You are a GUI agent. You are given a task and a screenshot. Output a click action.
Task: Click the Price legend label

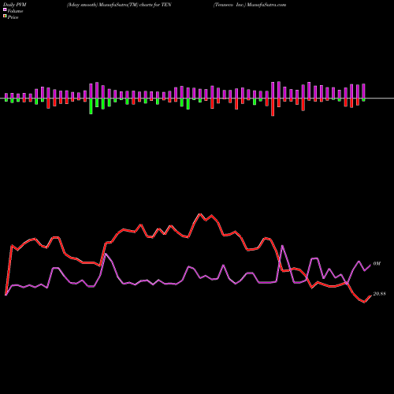13,17
